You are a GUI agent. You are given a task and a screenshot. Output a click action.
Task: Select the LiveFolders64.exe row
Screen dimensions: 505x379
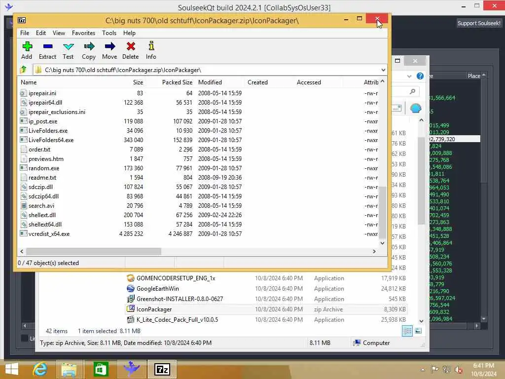pos(199,140)
